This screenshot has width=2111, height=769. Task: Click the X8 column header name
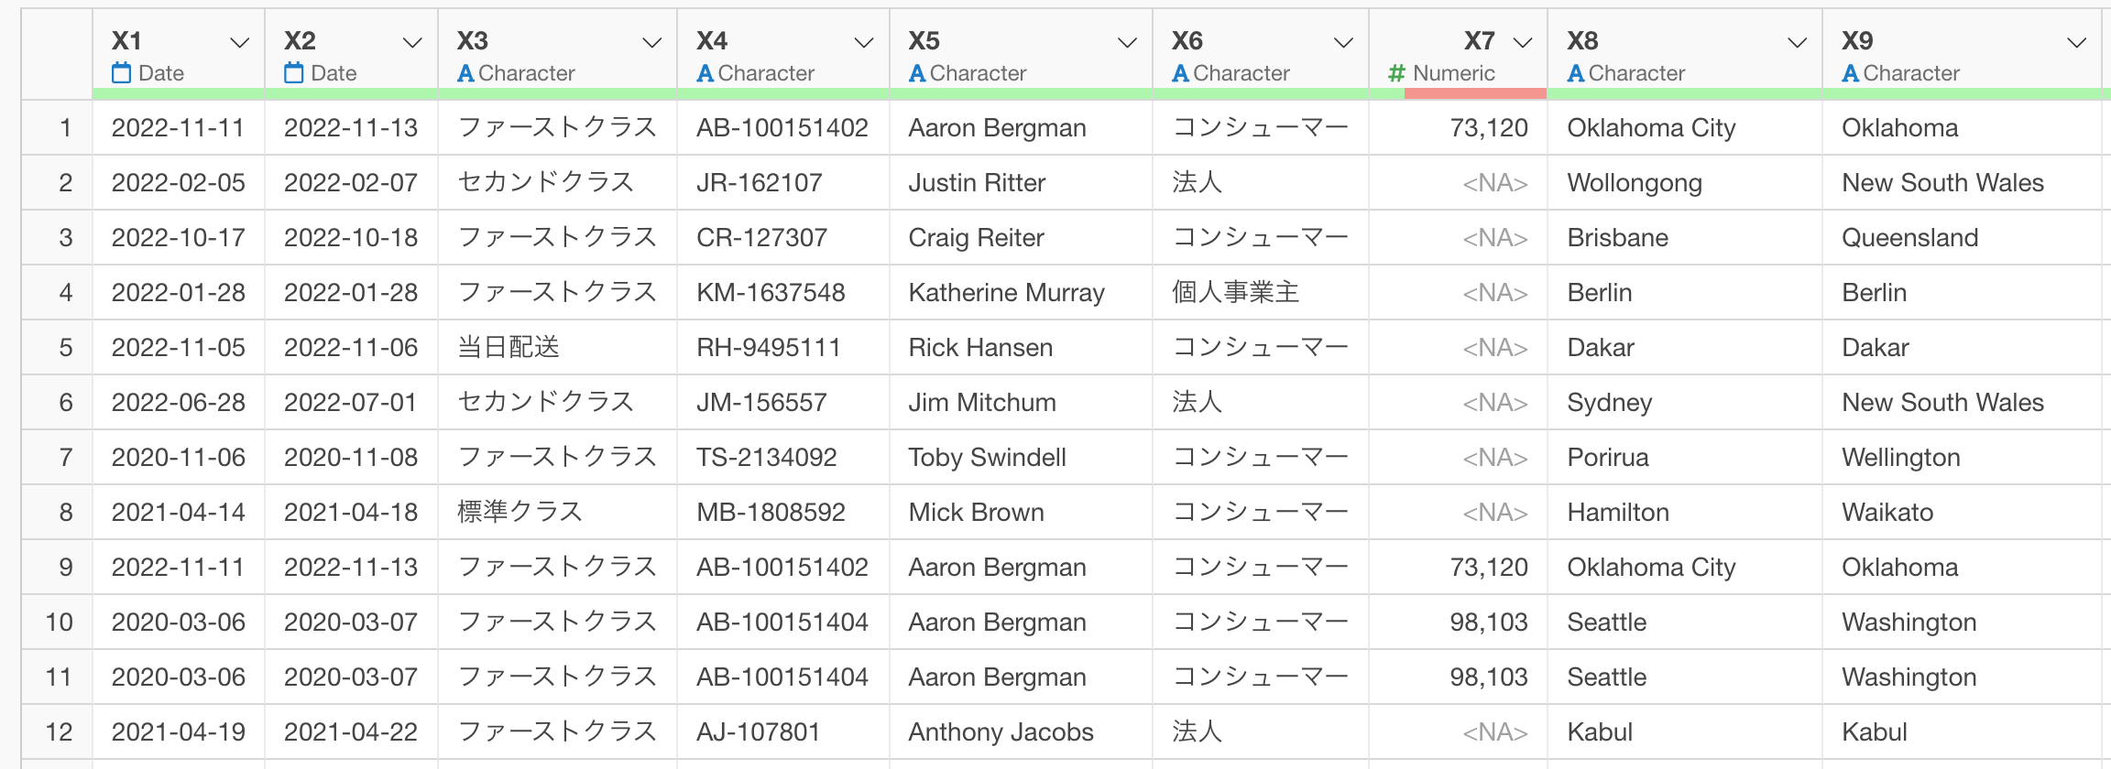point(1582,41)
